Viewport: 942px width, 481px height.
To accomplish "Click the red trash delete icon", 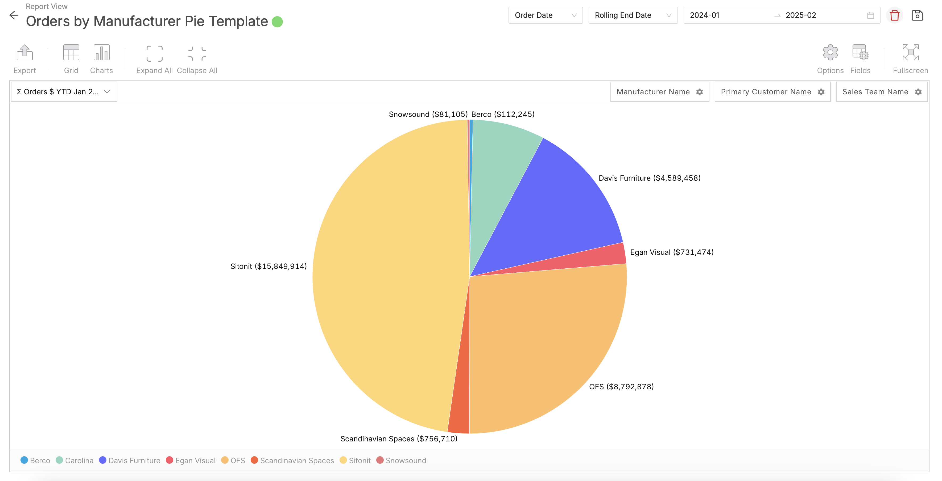I will [894, 15].
